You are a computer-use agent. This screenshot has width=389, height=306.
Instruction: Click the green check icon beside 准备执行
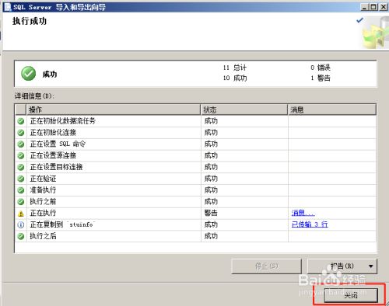[x=21, y=190]
